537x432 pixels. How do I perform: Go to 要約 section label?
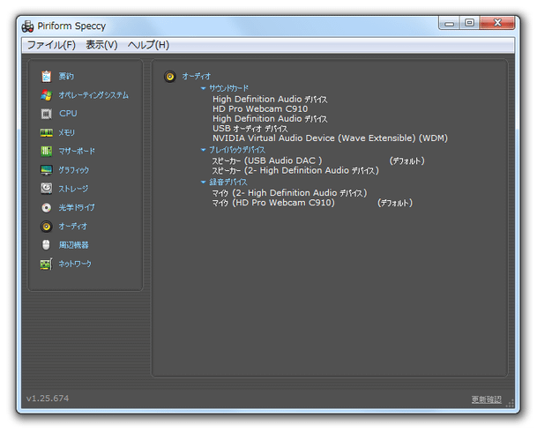(x=66, y=77)
